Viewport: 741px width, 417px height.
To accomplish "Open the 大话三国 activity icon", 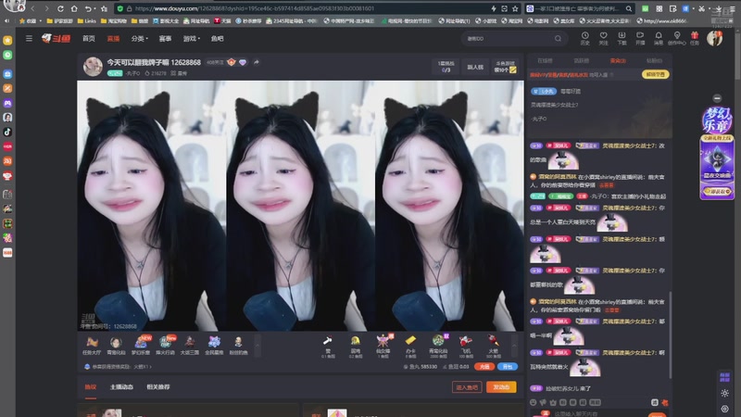I will coord(190,345).
